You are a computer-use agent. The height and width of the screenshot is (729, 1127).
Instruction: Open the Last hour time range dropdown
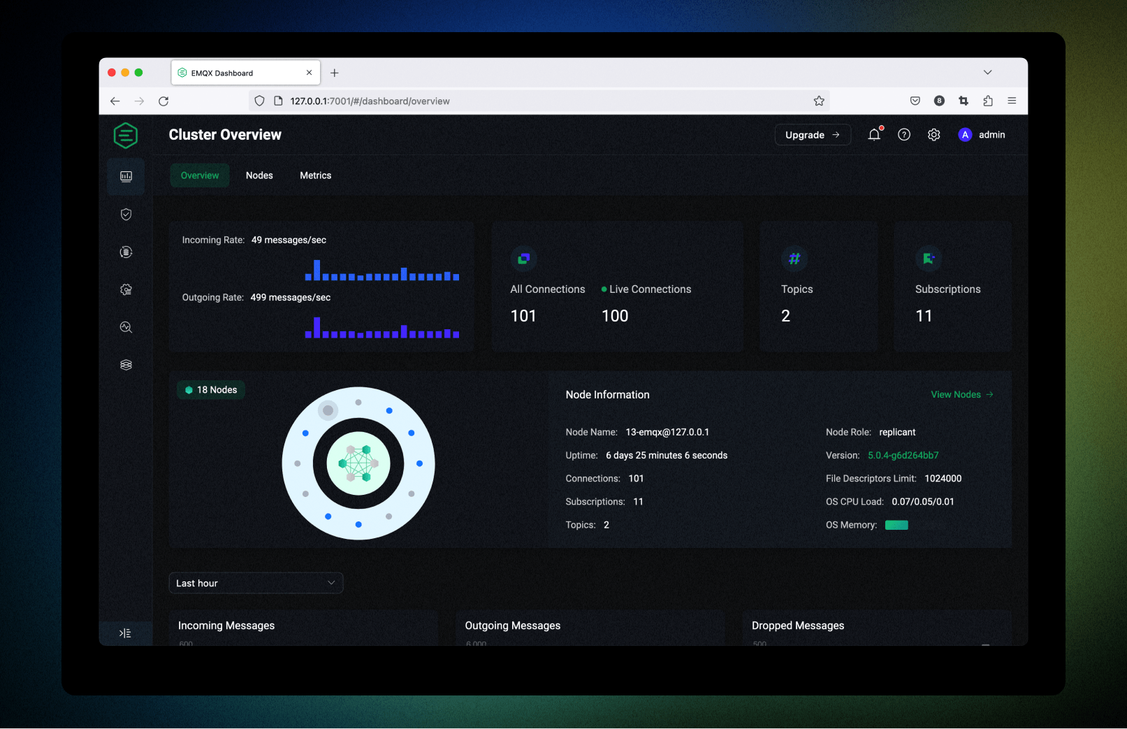tap(256, 583)
